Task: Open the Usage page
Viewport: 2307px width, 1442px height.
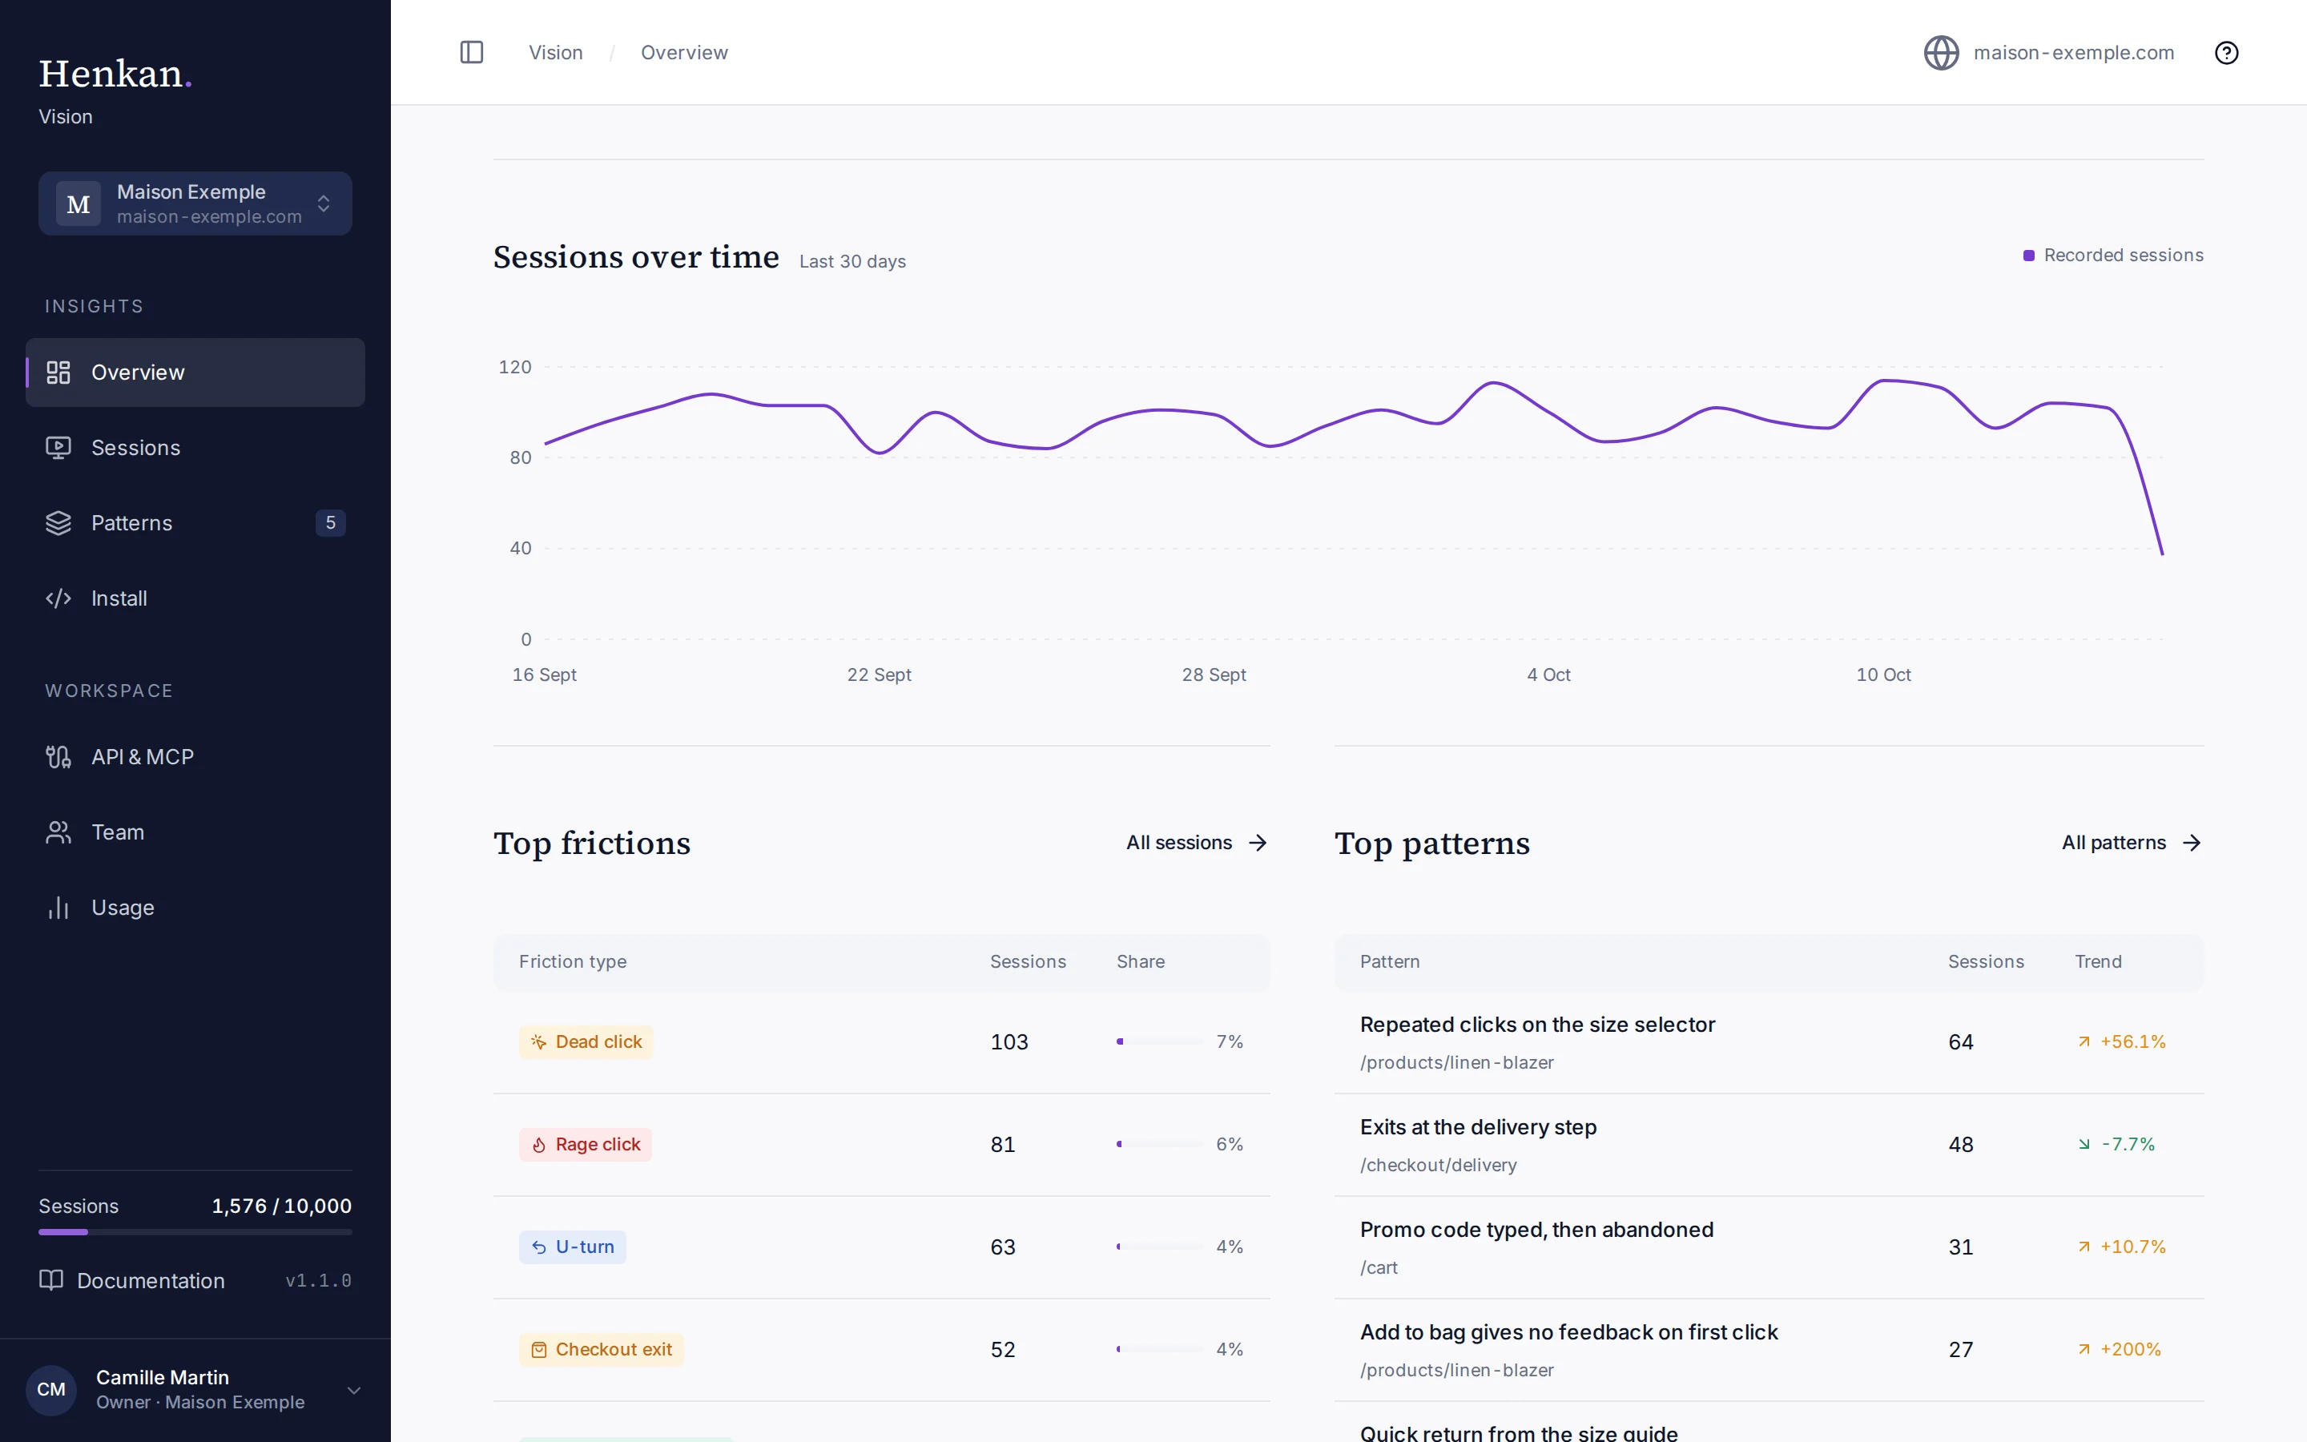Action: pos(195,907)
